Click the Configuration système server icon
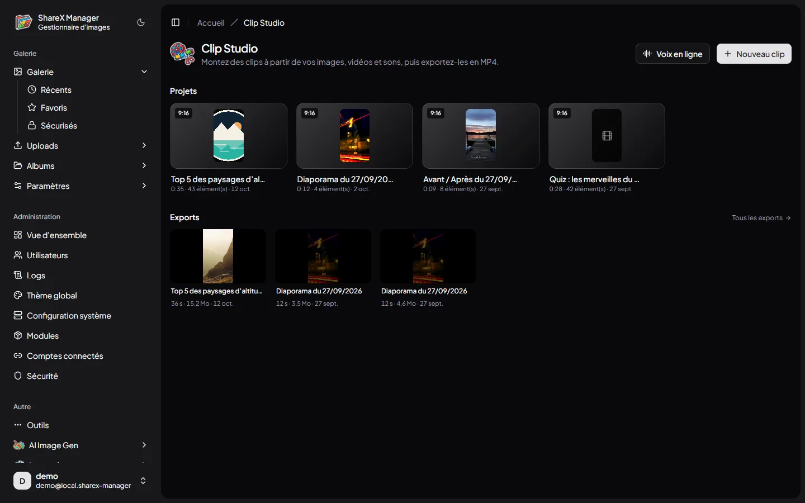Viewport: 805px width, 503px height. point(18,315)
